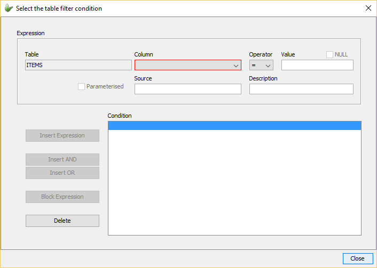The height and width of the screenshot is (268, 377).
Task: Hit the Delete button
Action: click(x=62, y=221)
